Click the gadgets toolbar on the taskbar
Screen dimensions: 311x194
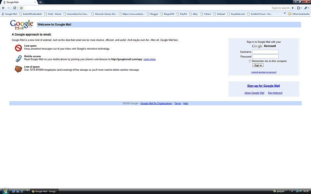click(x=279, y=191)
